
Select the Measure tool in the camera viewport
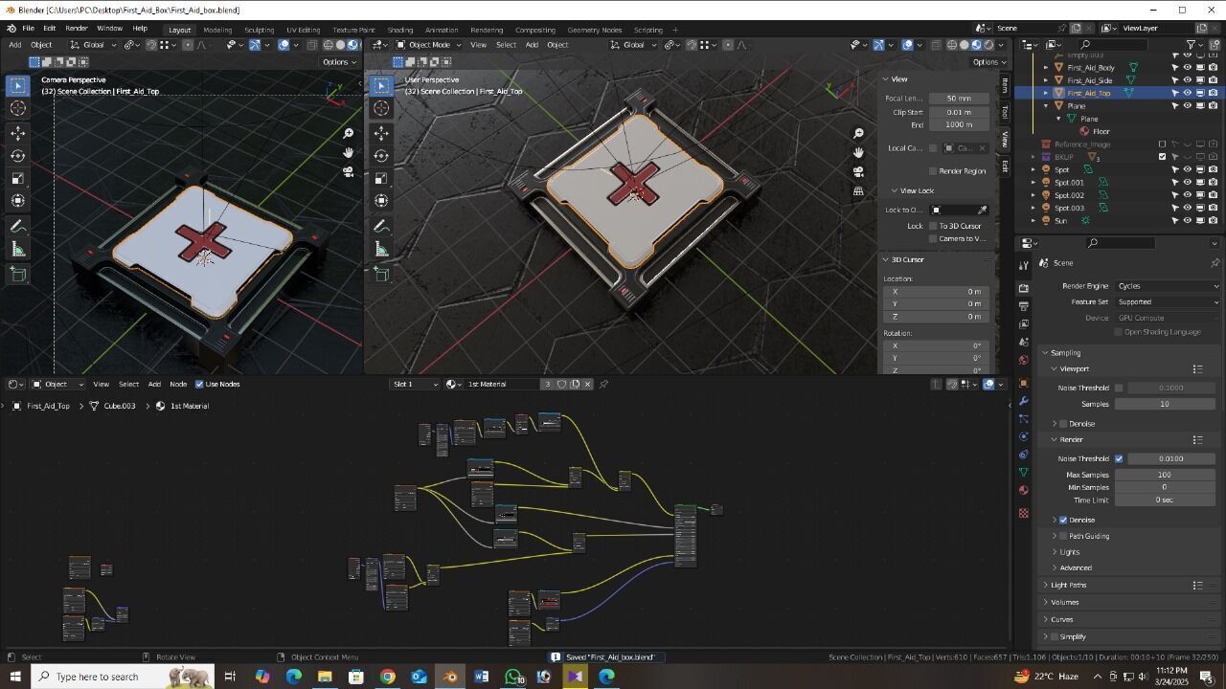18,250
